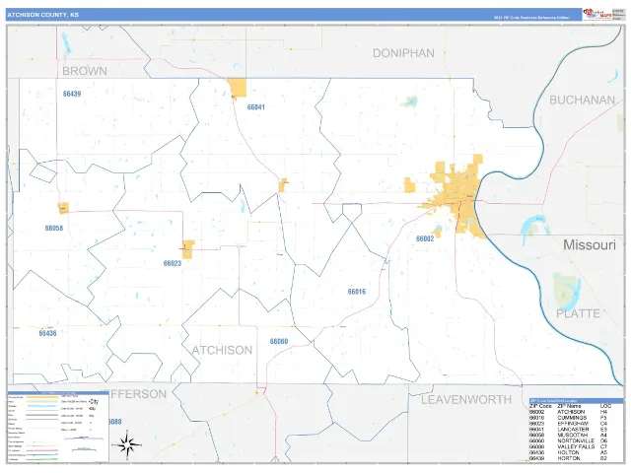Click ZIP code label 66058 on the map
Viewport: 631px width, 473px height.
[54, 228]
